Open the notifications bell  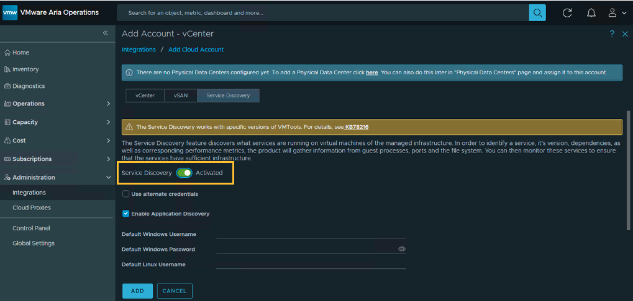591,12
